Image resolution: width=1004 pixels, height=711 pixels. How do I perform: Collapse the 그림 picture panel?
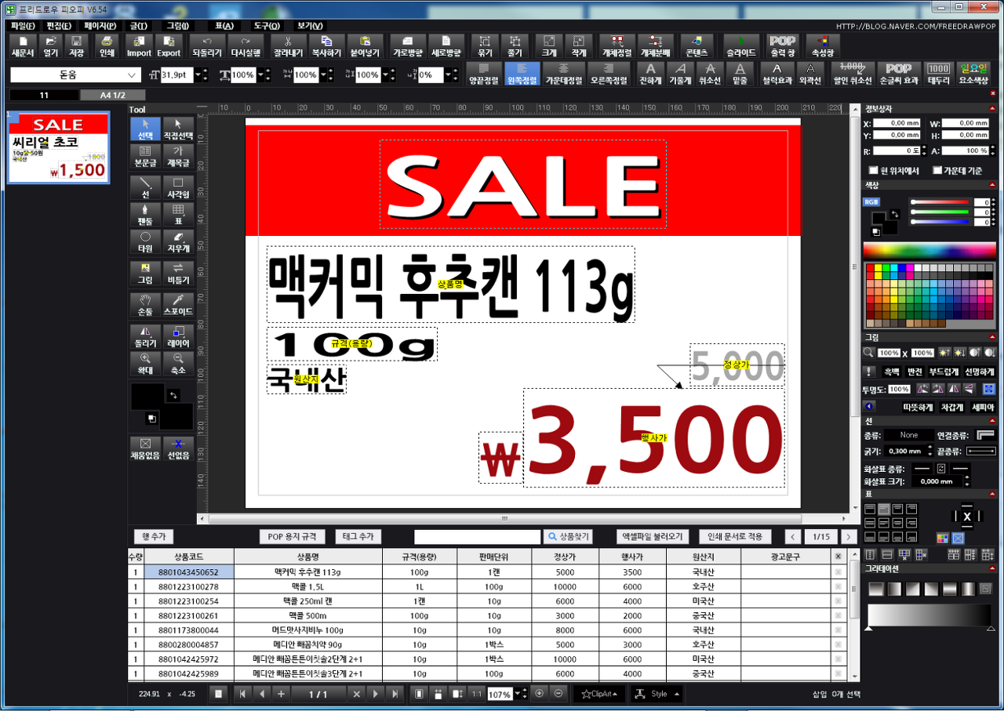[x=993, y=337]
